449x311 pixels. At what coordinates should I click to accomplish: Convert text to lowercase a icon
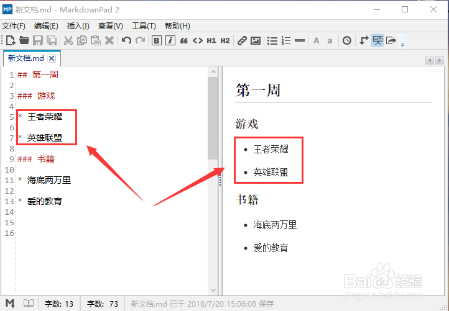tap(330, 41)
